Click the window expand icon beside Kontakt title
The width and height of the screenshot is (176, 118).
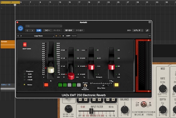150,22
